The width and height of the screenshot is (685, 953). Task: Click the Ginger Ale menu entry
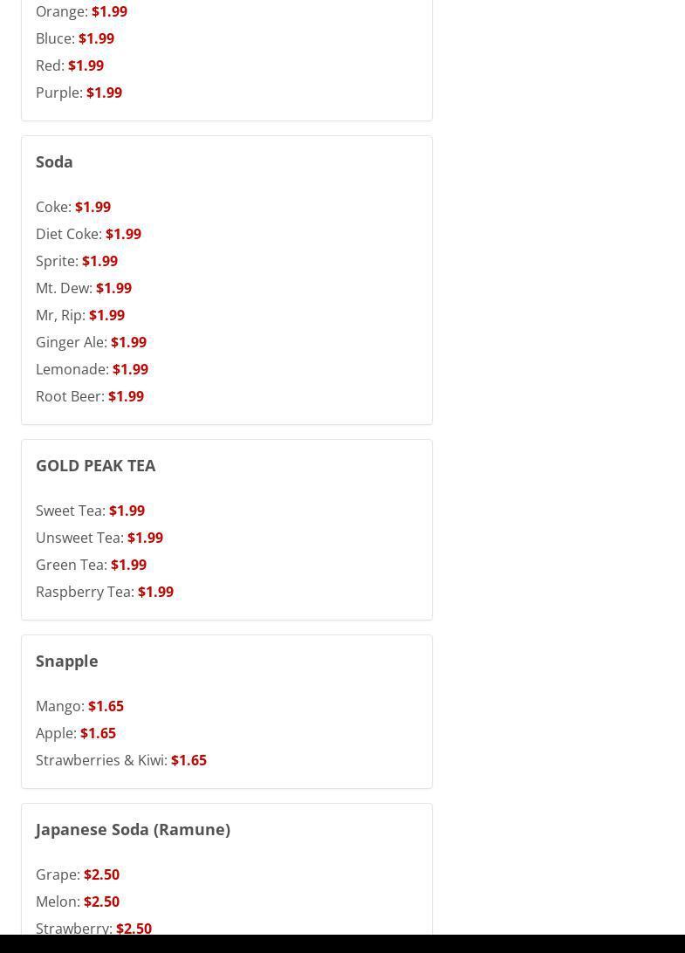(x=72, y=342)
